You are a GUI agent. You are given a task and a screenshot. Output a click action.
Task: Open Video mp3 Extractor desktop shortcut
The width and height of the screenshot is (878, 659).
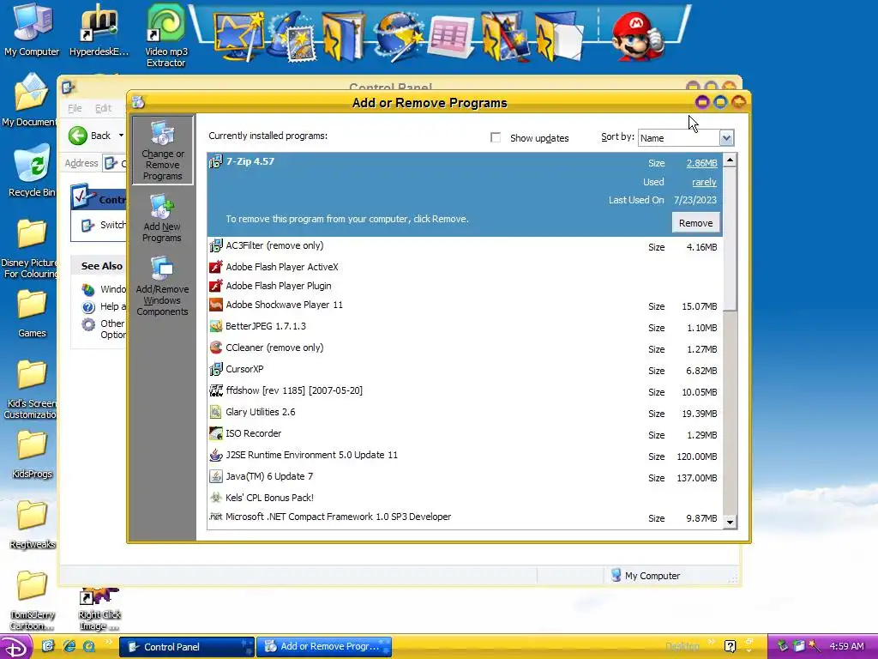coord(166,35)
